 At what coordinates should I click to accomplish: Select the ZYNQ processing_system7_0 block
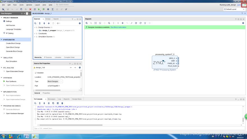(x=164, y=62)
